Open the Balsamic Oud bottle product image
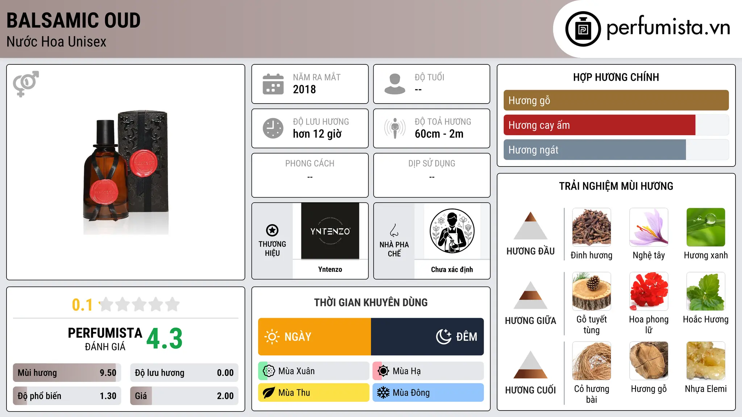Viewport: 742px width, 417px height. [x=126, y=172]
